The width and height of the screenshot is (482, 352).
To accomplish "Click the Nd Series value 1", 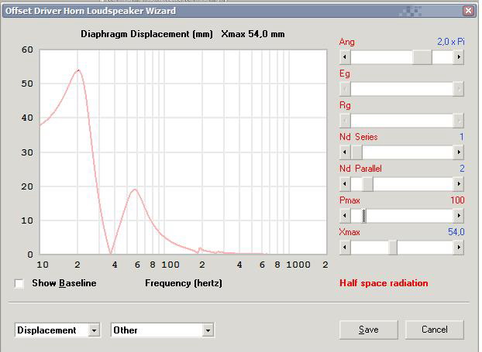I will point(462,137).
